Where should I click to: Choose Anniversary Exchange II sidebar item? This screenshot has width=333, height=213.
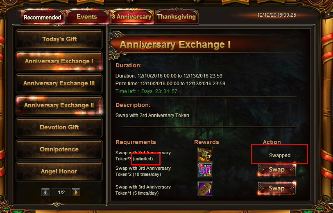click(59, 105)
